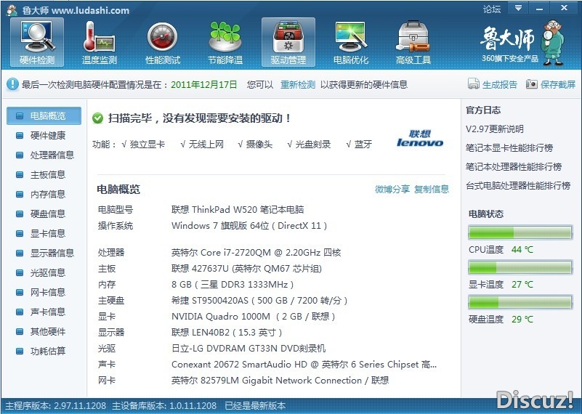Select 电脑概览 in the sidebar

pyautogui.click(x=44, y=115)
